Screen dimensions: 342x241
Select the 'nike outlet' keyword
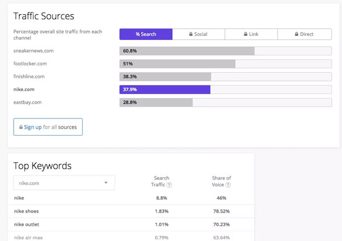point(27,224)
